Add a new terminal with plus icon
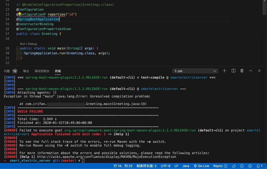The height and width of the screenshot is (169, 267). [x=224, y=71]
